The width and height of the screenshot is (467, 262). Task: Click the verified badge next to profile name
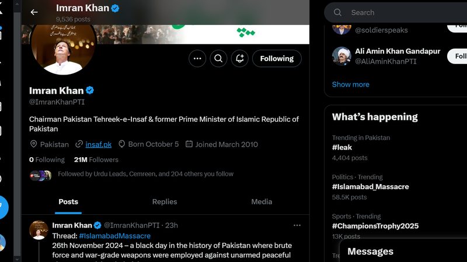point(90,90)
